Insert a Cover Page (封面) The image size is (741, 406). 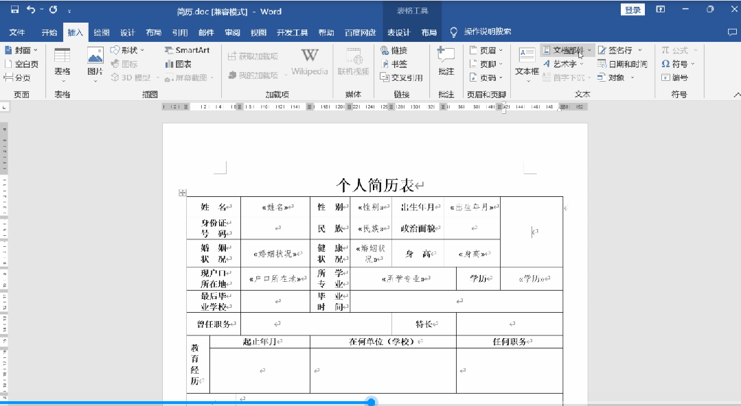21,50
